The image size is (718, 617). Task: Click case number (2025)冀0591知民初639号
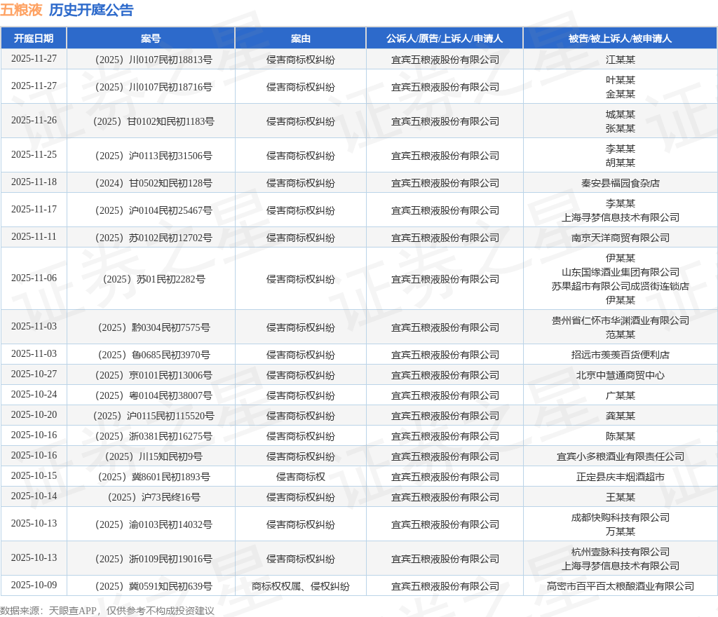154,586
